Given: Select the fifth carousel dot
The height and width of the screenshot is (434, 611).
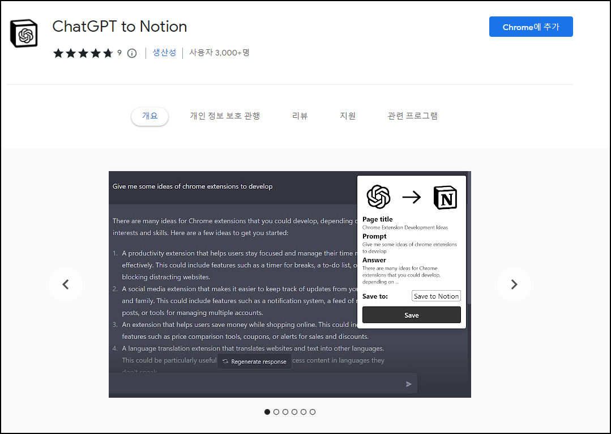Looking at the screenshot, I should [303, 412].
